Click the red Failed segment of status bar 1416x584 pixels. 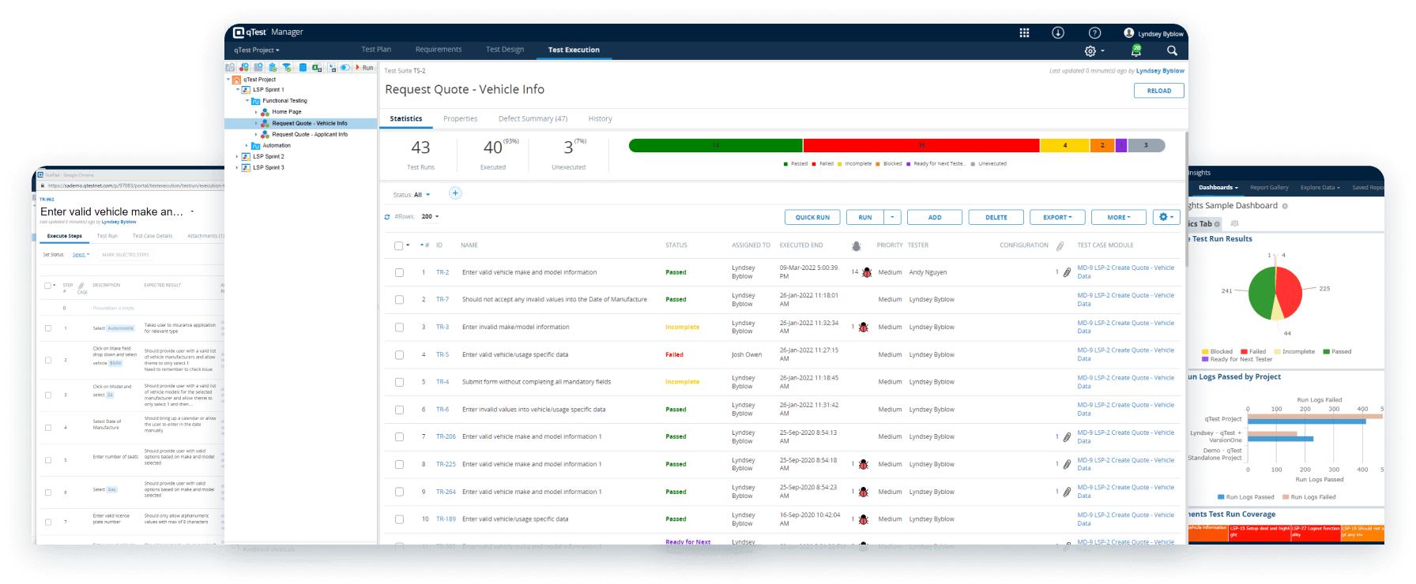[x=921, y=145]
